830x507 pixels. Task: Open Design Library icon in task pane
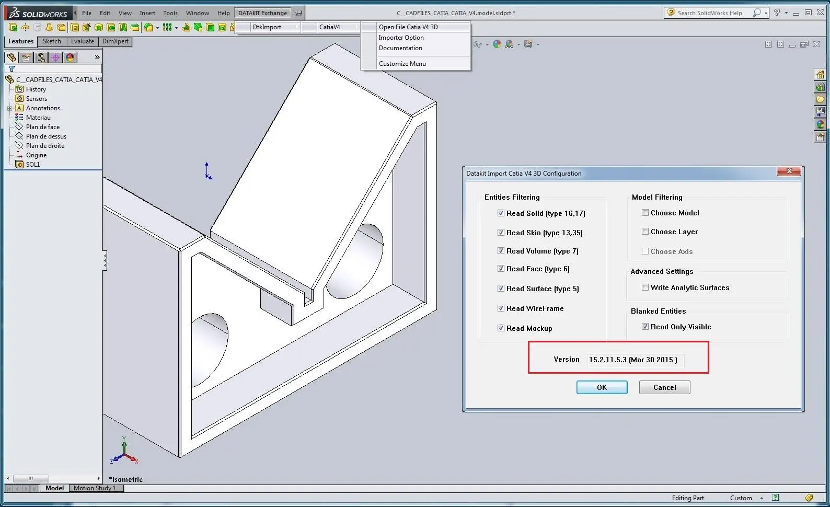click(x=820, y=87)
